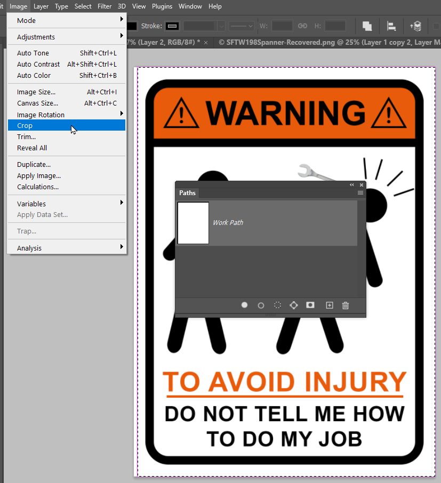The image size is (441, 483).
Task: Fill the path with foreground color
Action: click(x=244, y=304)
